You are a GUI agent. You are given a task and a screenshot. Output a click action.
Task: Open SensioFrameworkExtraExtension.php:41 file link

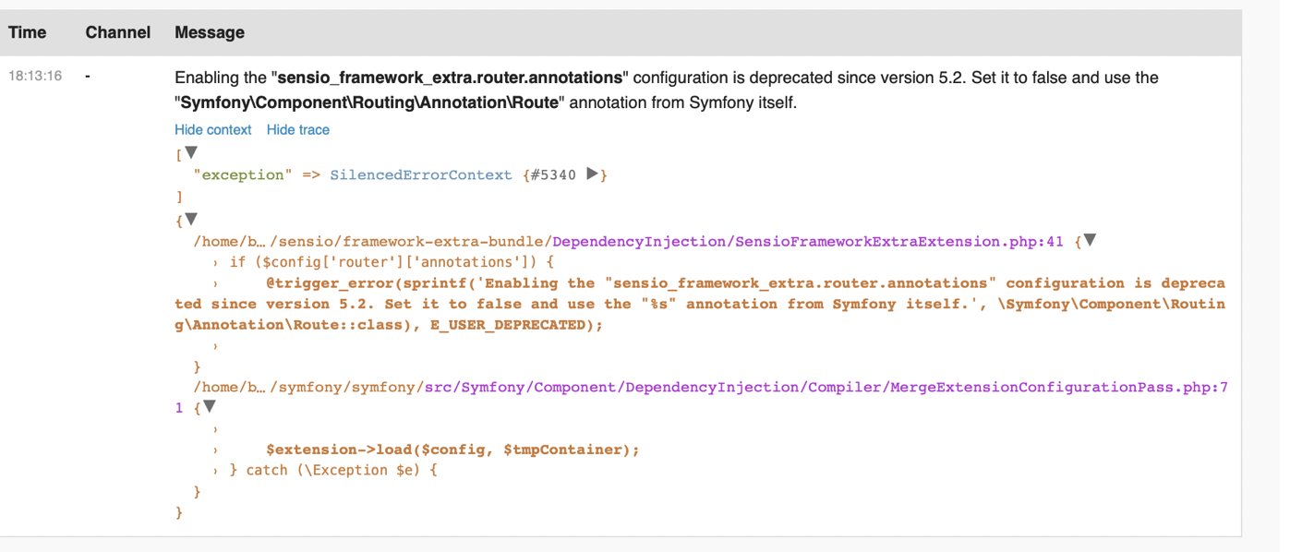pyautogui.click(x=808, y=242)
